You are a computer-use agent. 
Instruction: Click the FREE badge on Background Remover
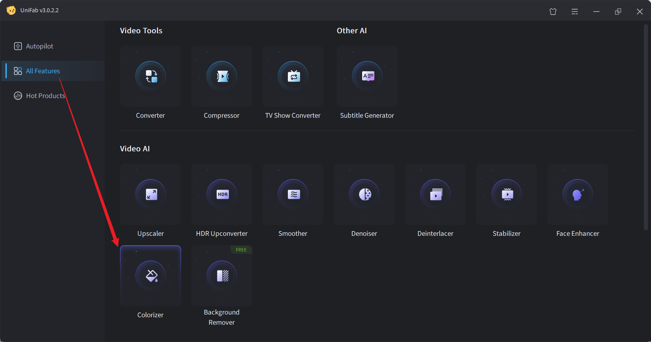[241, 250]
